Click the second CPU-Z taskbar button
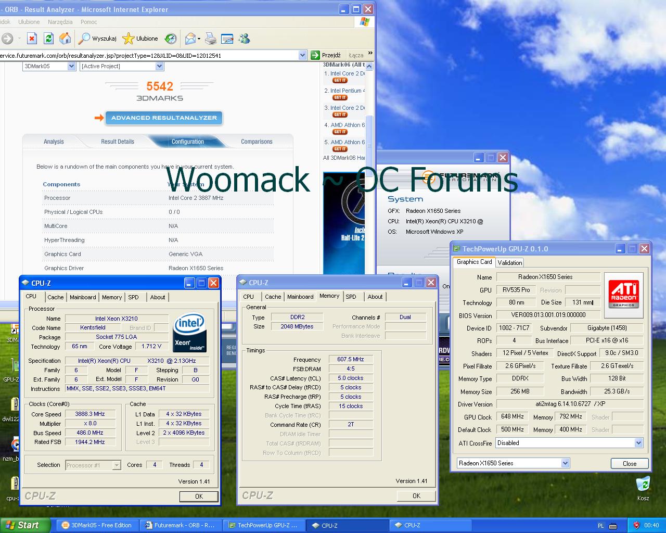Image resolution: width=666 pixels, height=533 pixels. point(430,525)
